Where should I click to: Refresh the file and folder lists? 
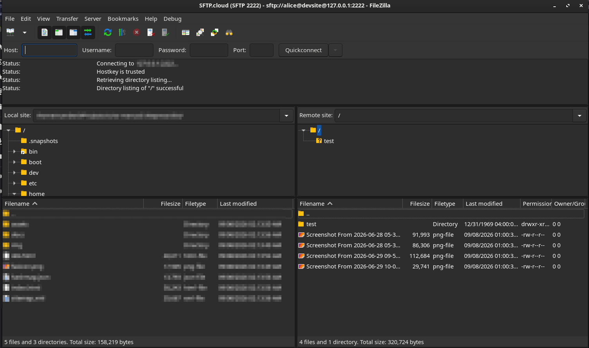click(108, 33)
